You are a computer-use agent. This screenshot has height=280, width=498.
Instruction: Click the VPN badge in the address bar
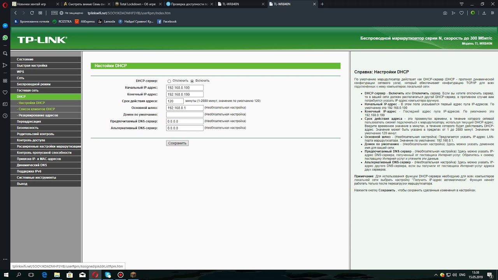coord(54,13)
